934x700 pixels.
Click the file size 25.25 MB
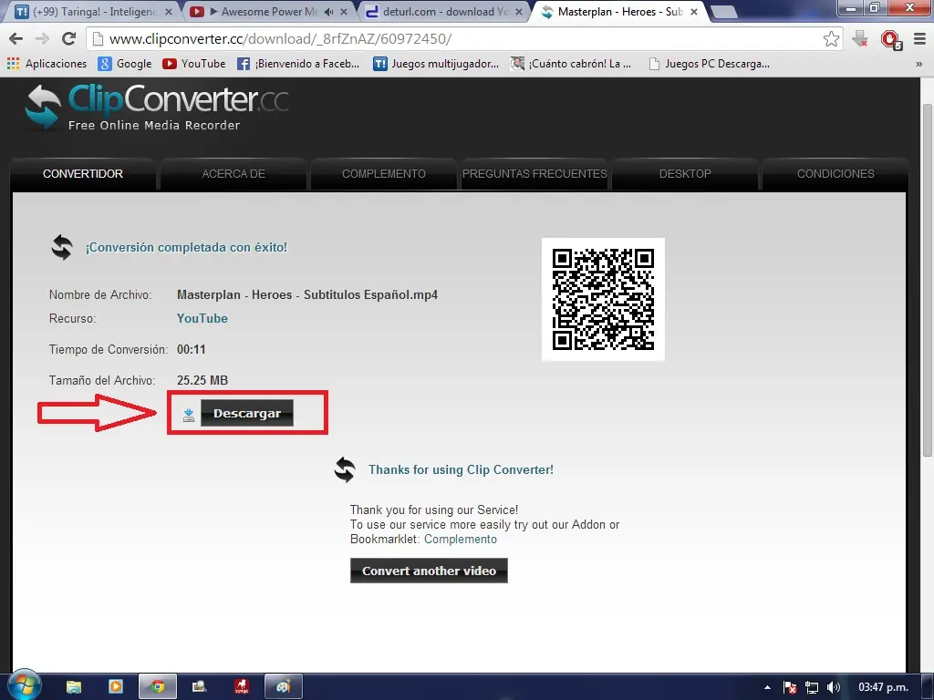pos(202,380)
